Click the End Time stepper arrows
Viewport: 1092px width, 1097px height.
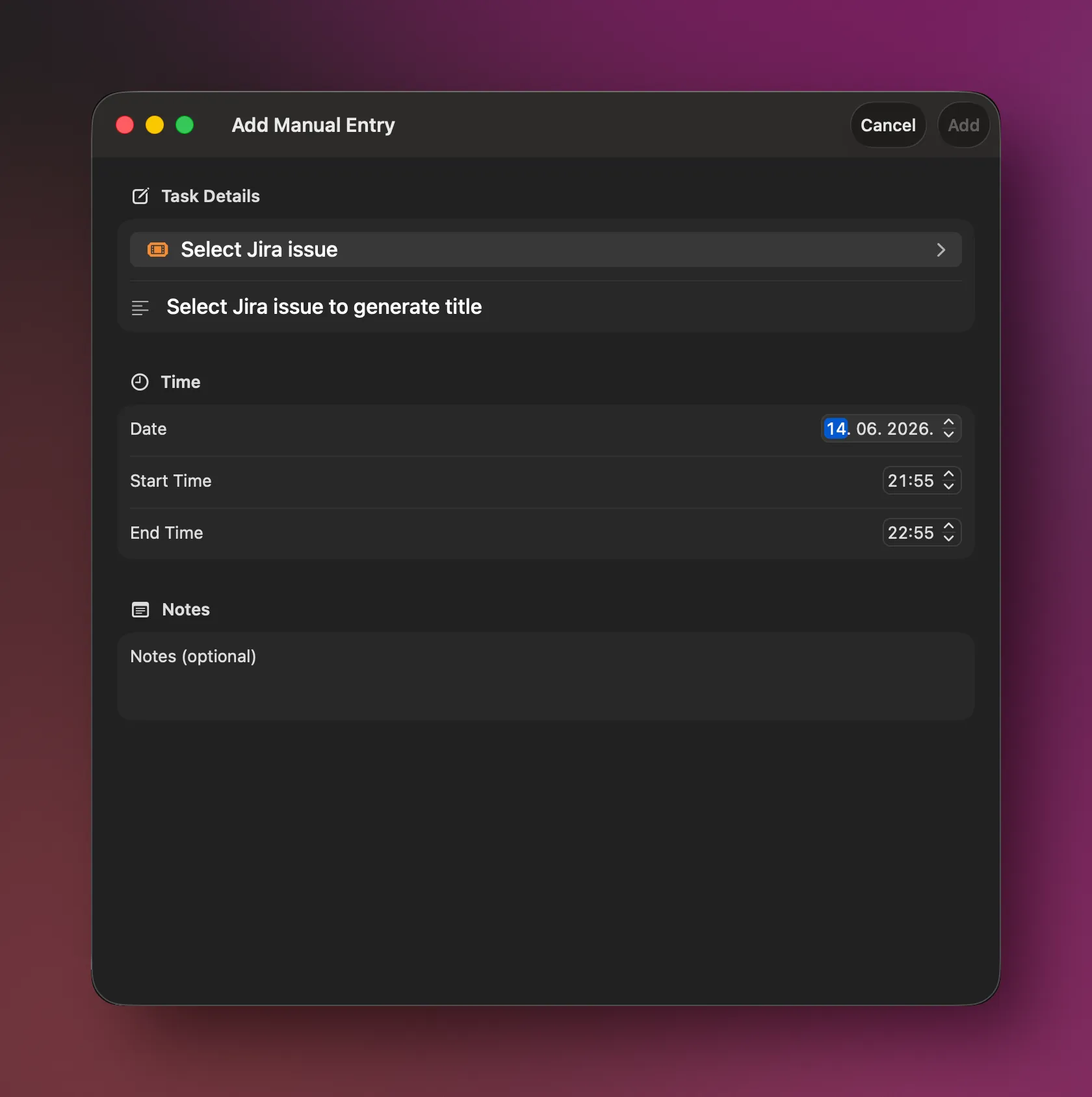point(948,532)
